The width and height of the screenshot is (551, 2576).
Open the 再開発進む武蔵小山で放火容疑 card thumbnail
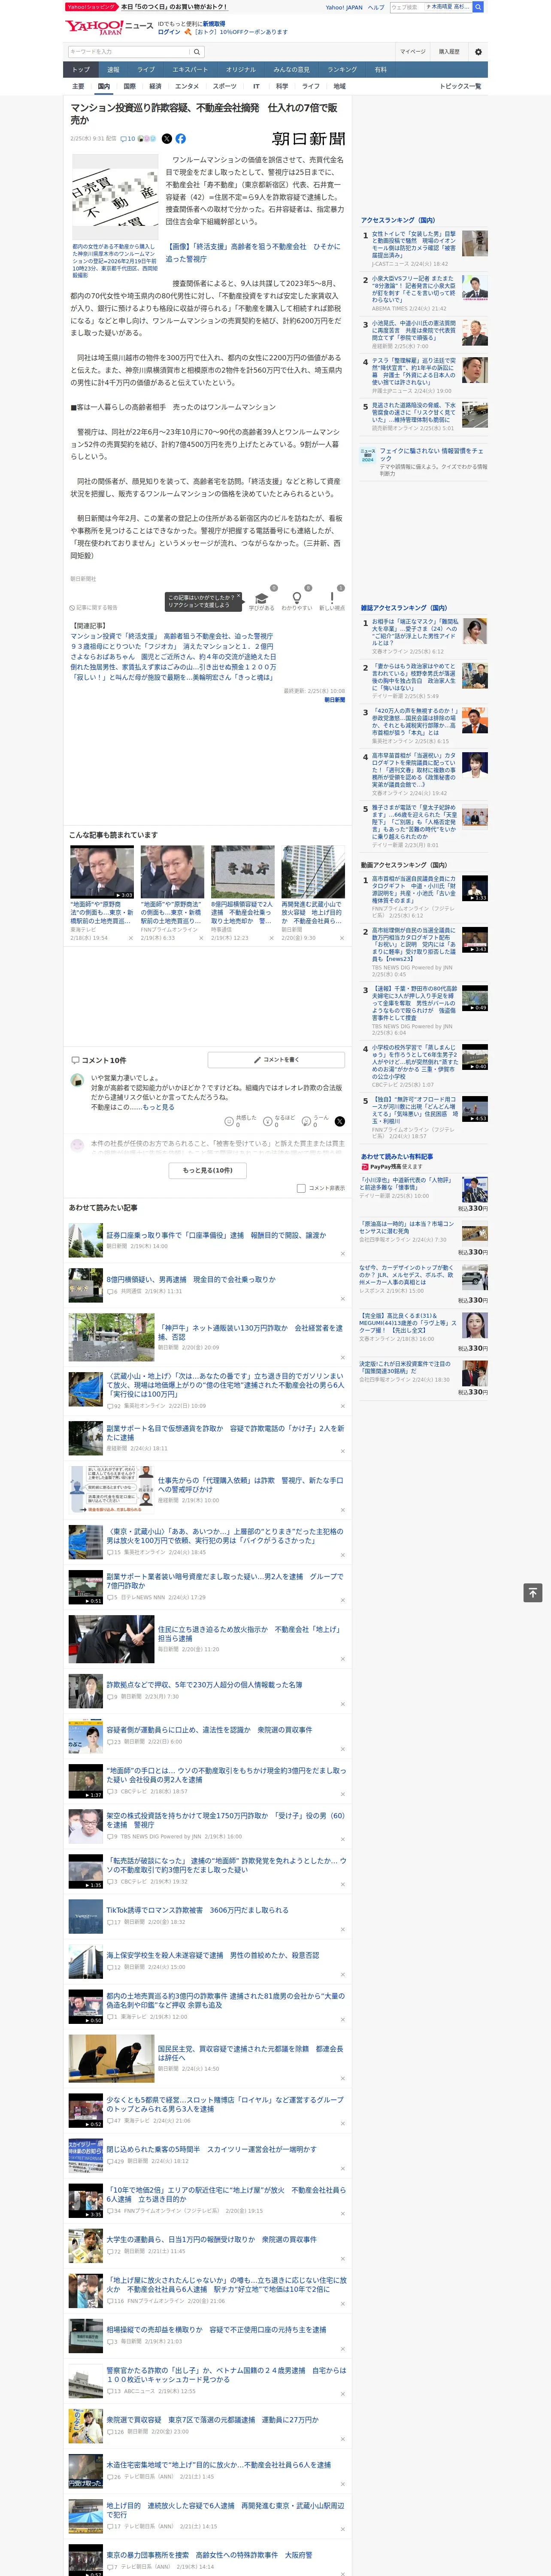click(x=313, y=871)
